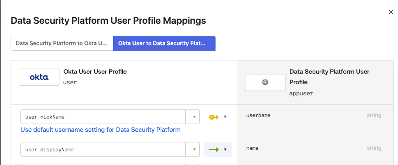Close the User Profile Mappings dialog
The width and height of the screenshot is (398, 165).
pos(391,12)
